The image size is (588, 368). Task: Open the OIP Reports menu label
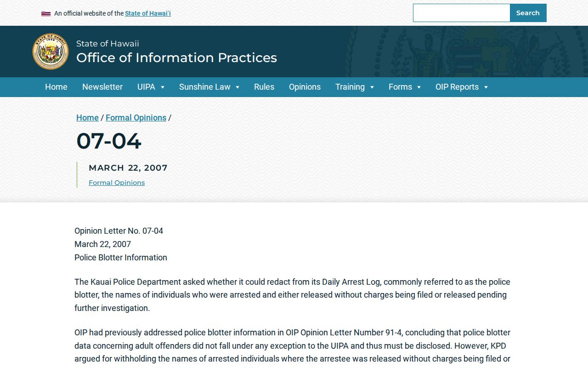point(457,87)
